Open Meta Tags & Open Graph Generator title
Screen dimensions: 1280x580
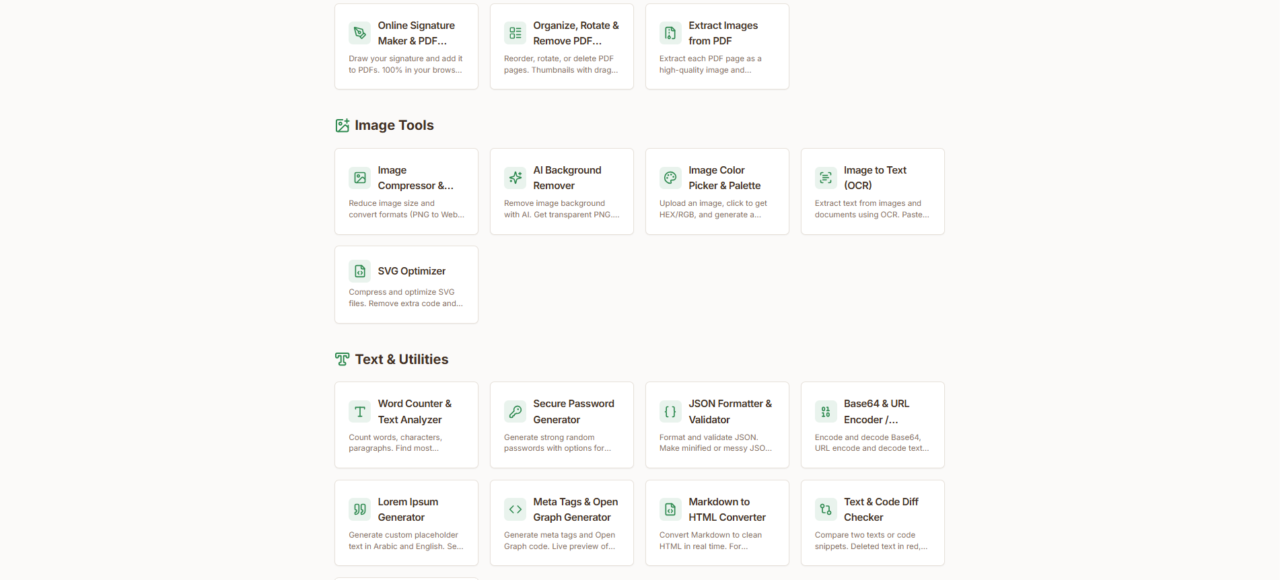click(576, 509)
